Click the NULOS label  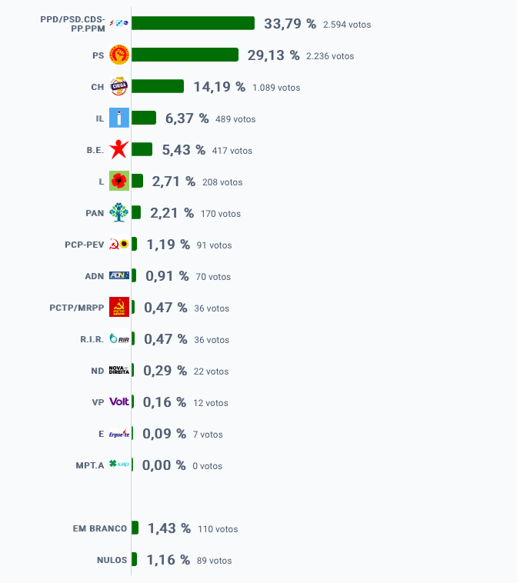coord(112,560)
